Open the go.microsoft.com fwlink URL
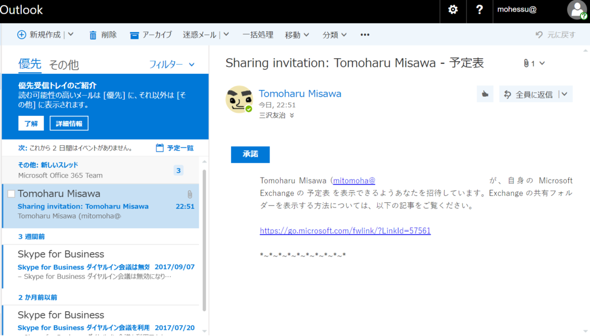 (x=345, y=231)
